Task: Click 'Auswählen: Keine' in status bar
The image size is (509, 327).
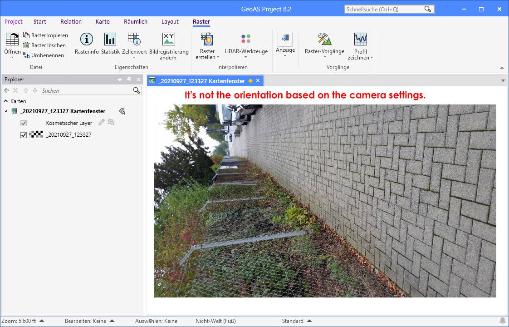Action: [x=156, y=321]
